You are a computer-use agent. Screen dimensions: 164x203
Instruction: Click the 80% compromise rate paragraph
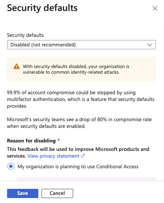pyautogui.click(x=79, y=123)
